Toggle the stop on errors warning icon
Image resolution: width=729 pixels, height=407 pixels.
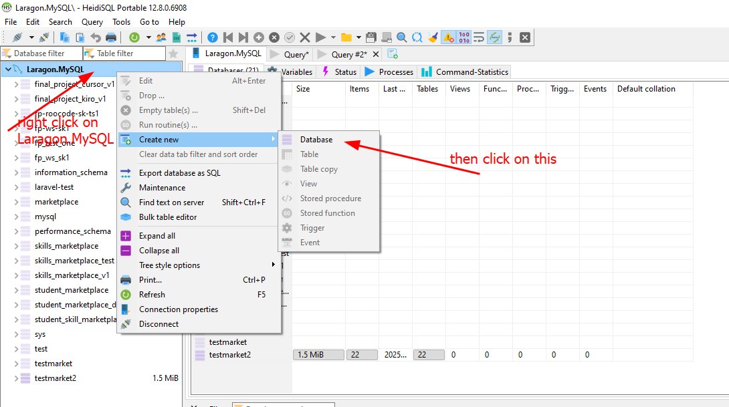449,37
